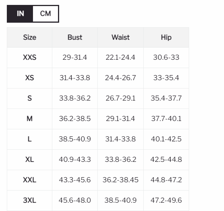Select the L size row label

coord(30,139)
